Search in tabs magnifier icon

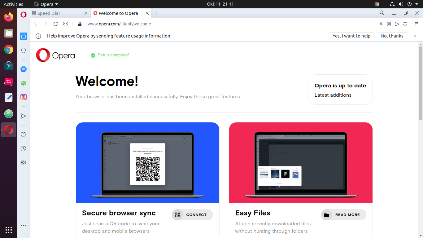[382, 13]
